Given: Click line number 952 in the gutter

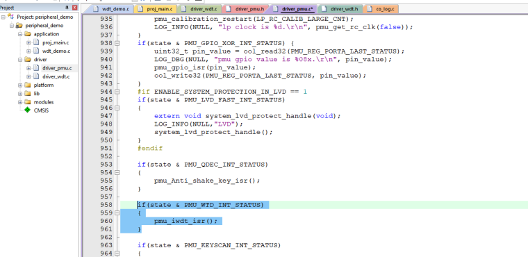Looking at the screenshot, I should [x=106, y=156].
